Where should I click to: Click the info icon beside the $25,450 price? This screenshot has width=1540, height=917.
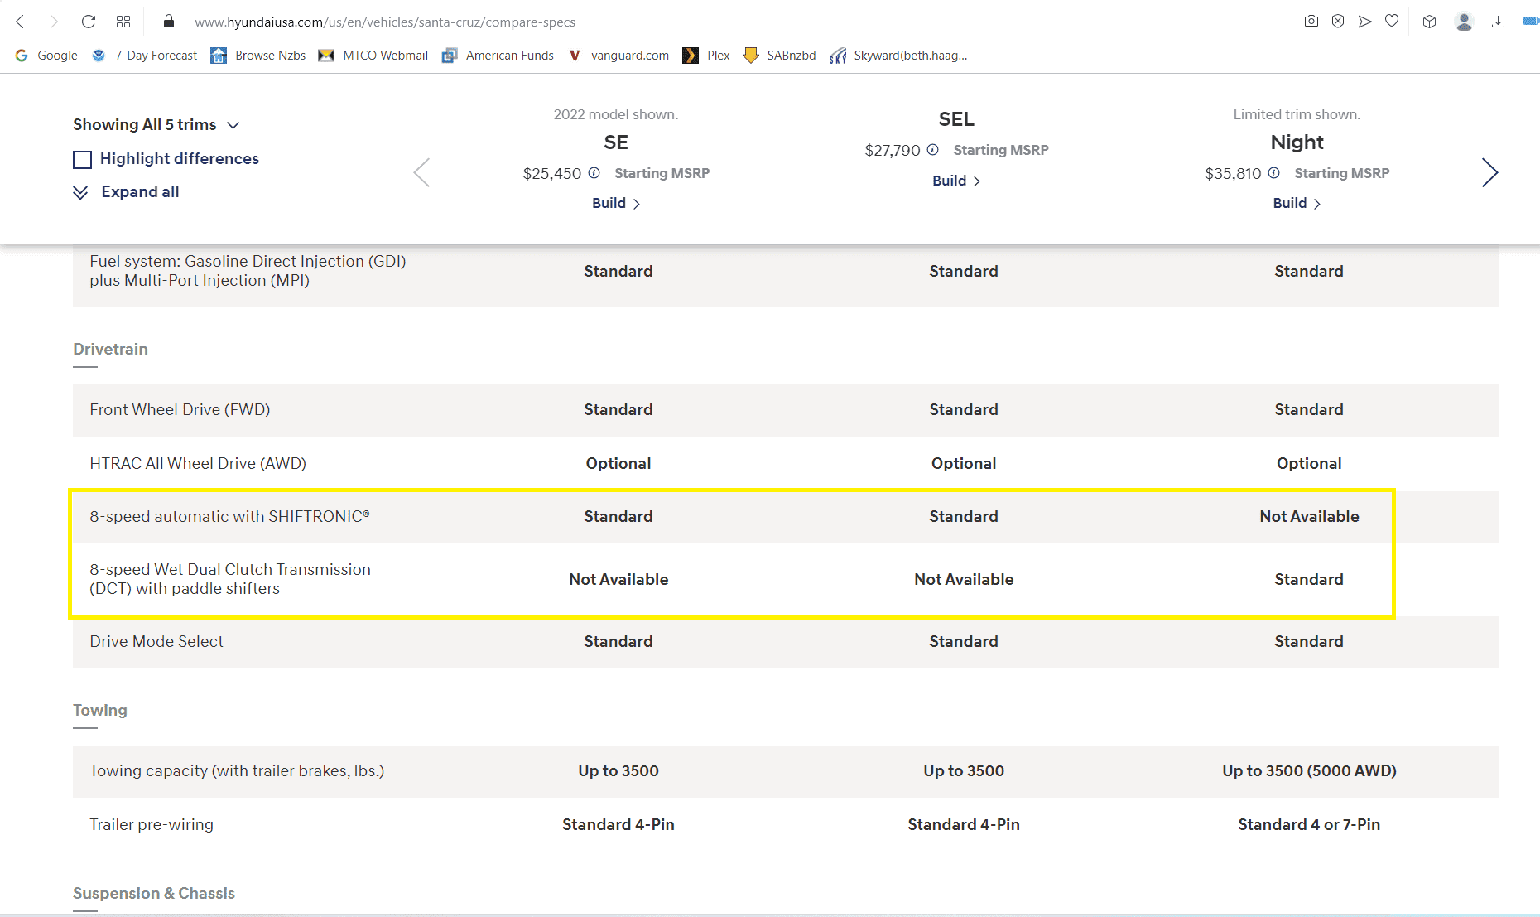click(x=594, y=173)
